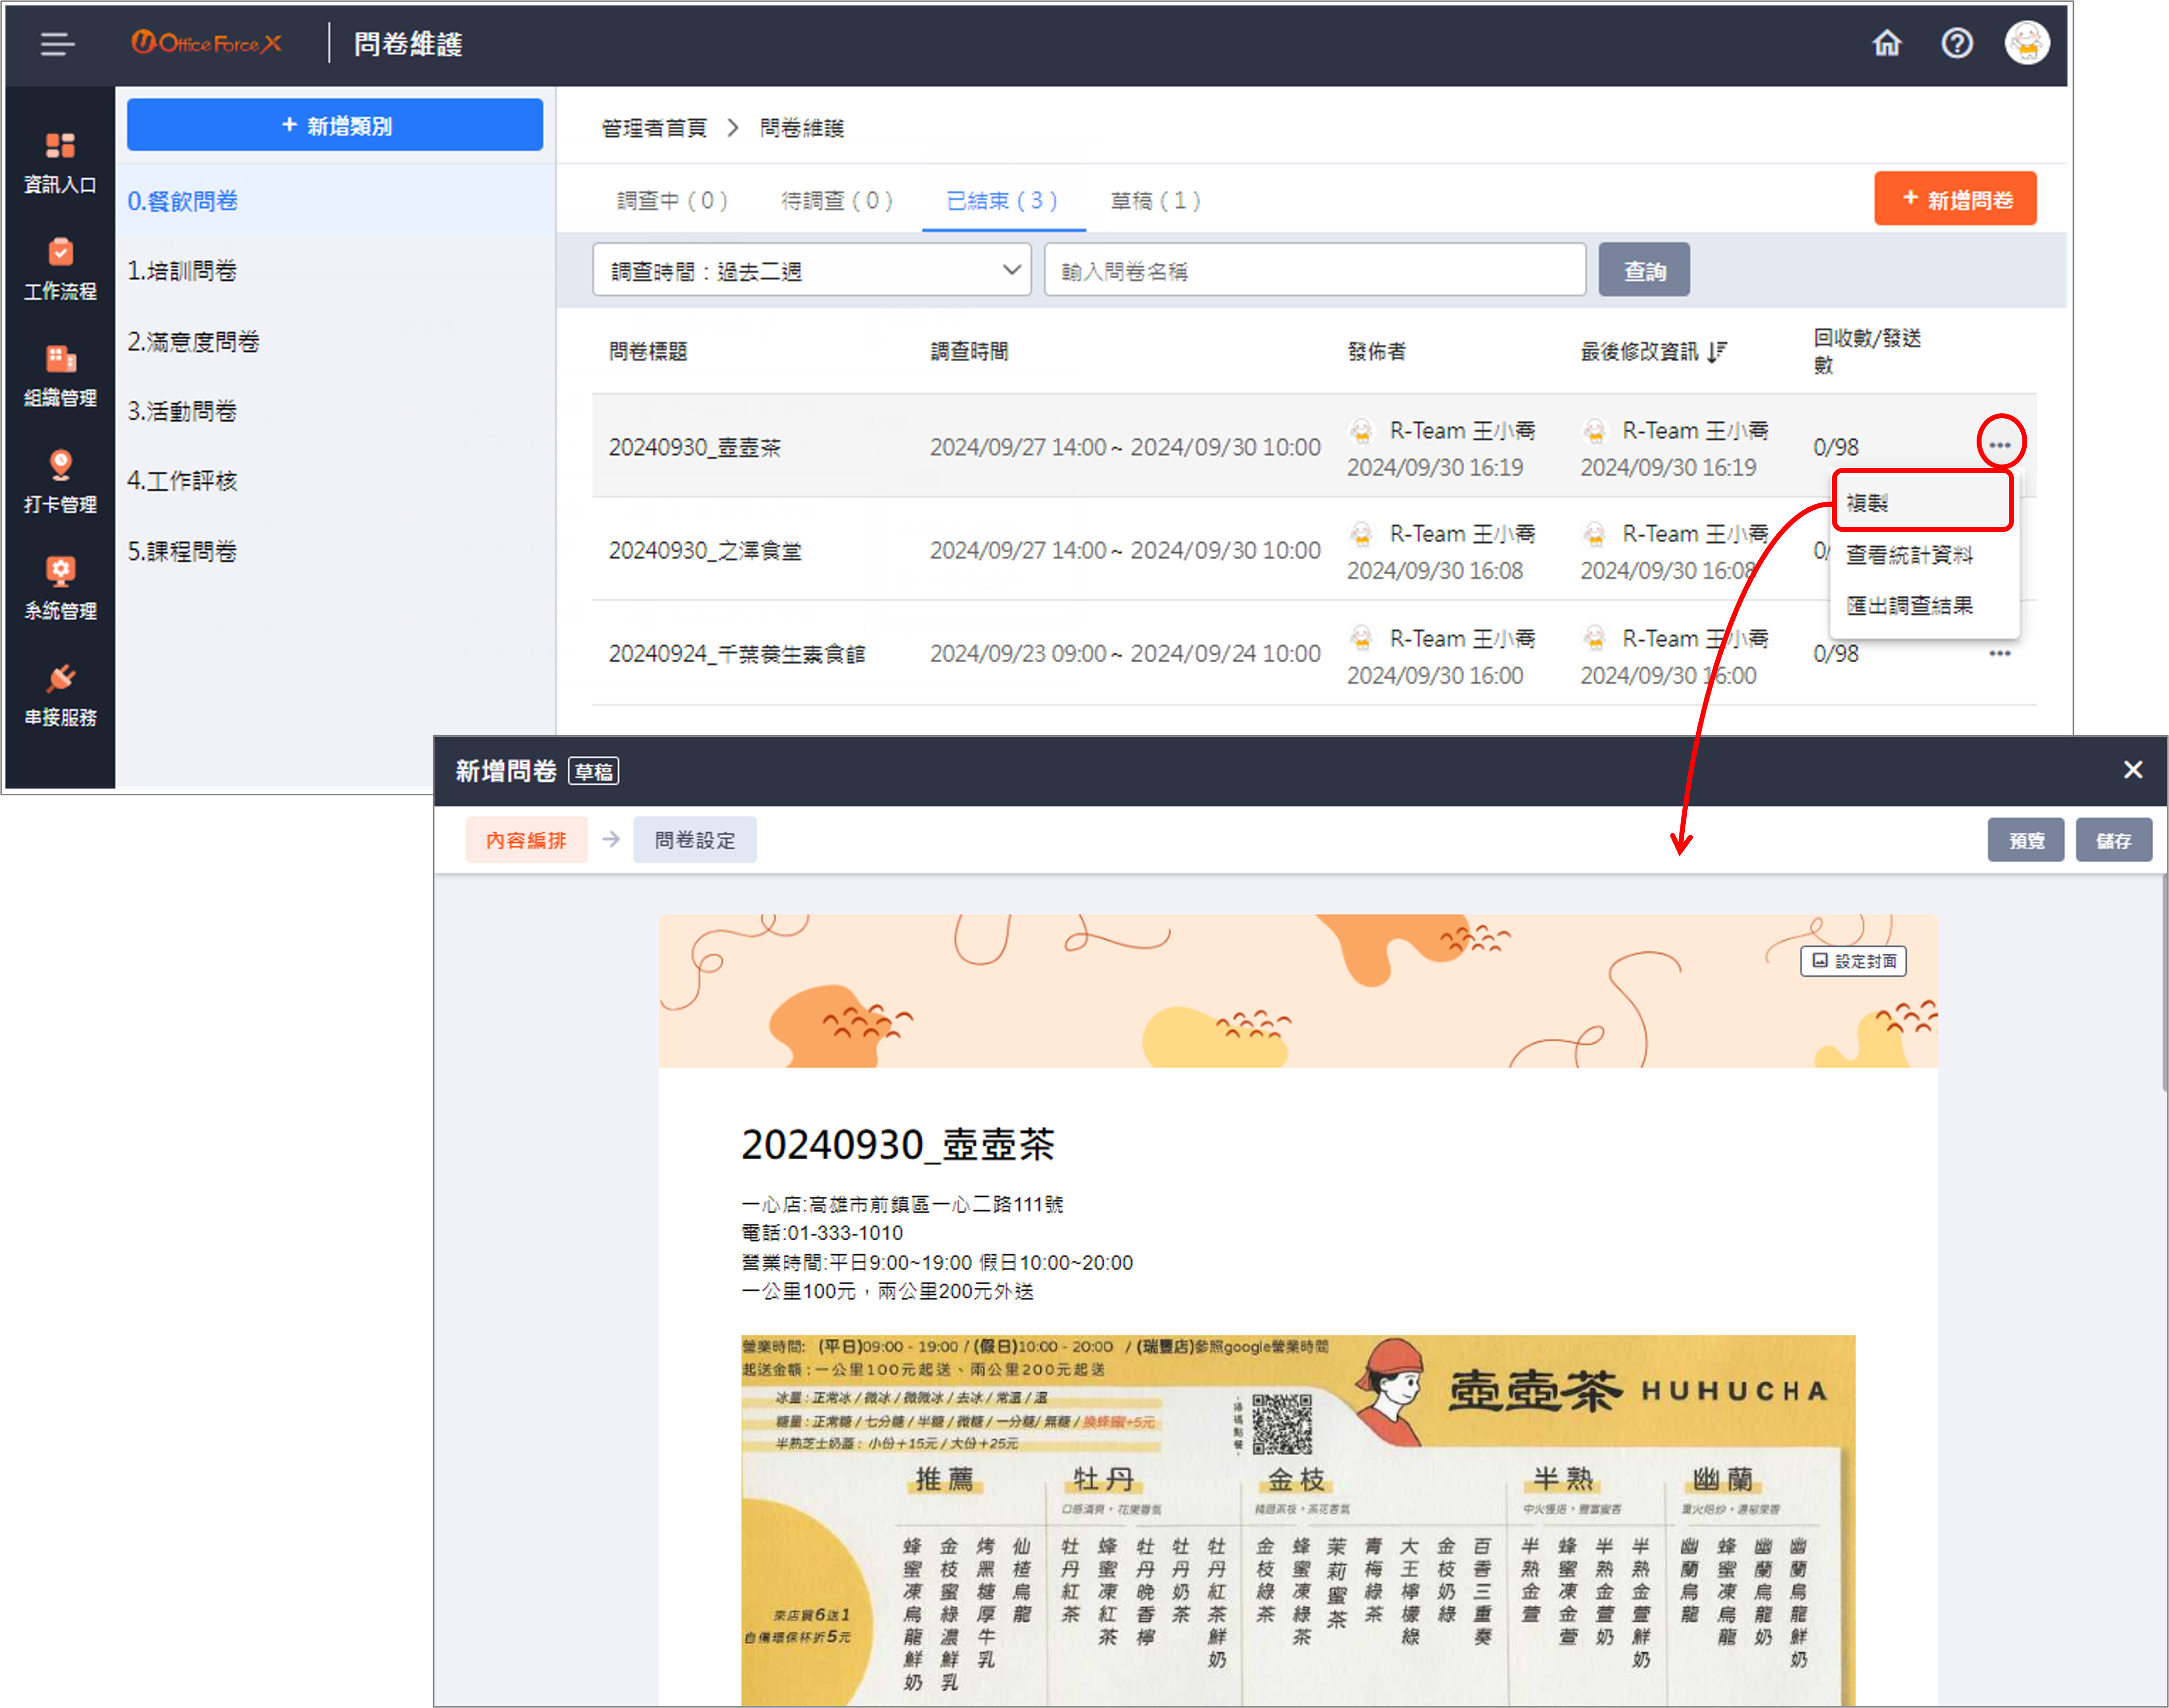
Task: Click 預覽 button in dialog
Action: point(2026,840)
